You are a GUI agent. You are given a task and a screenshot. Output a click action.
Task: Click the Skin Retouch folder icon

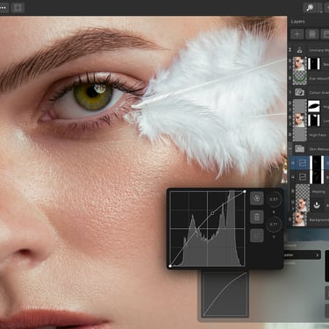click(299, 148)
